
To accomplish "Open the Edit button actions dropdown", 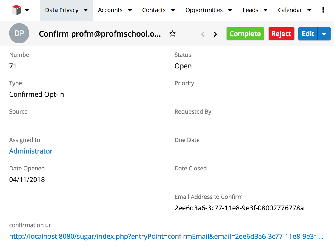I will click(x=324, y=34).
